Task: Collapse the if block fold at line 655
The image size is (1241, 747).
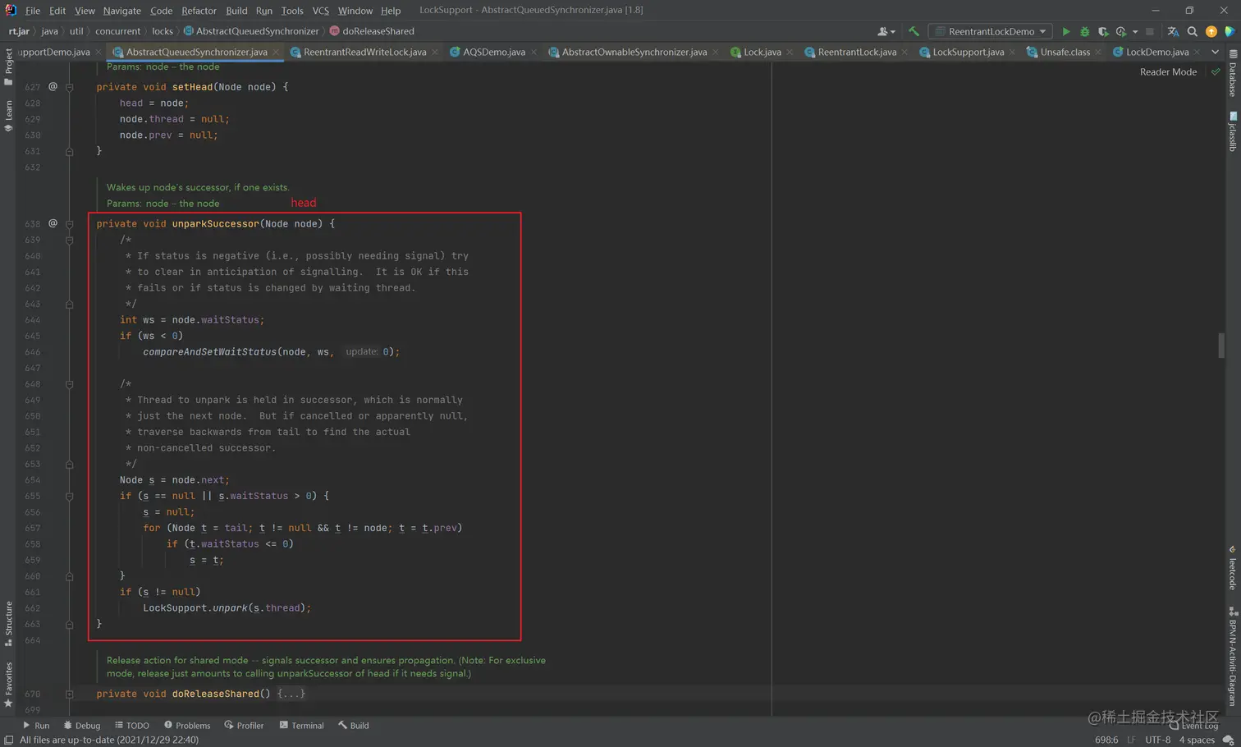Action: pyautogui.click(x=70, y=496)
